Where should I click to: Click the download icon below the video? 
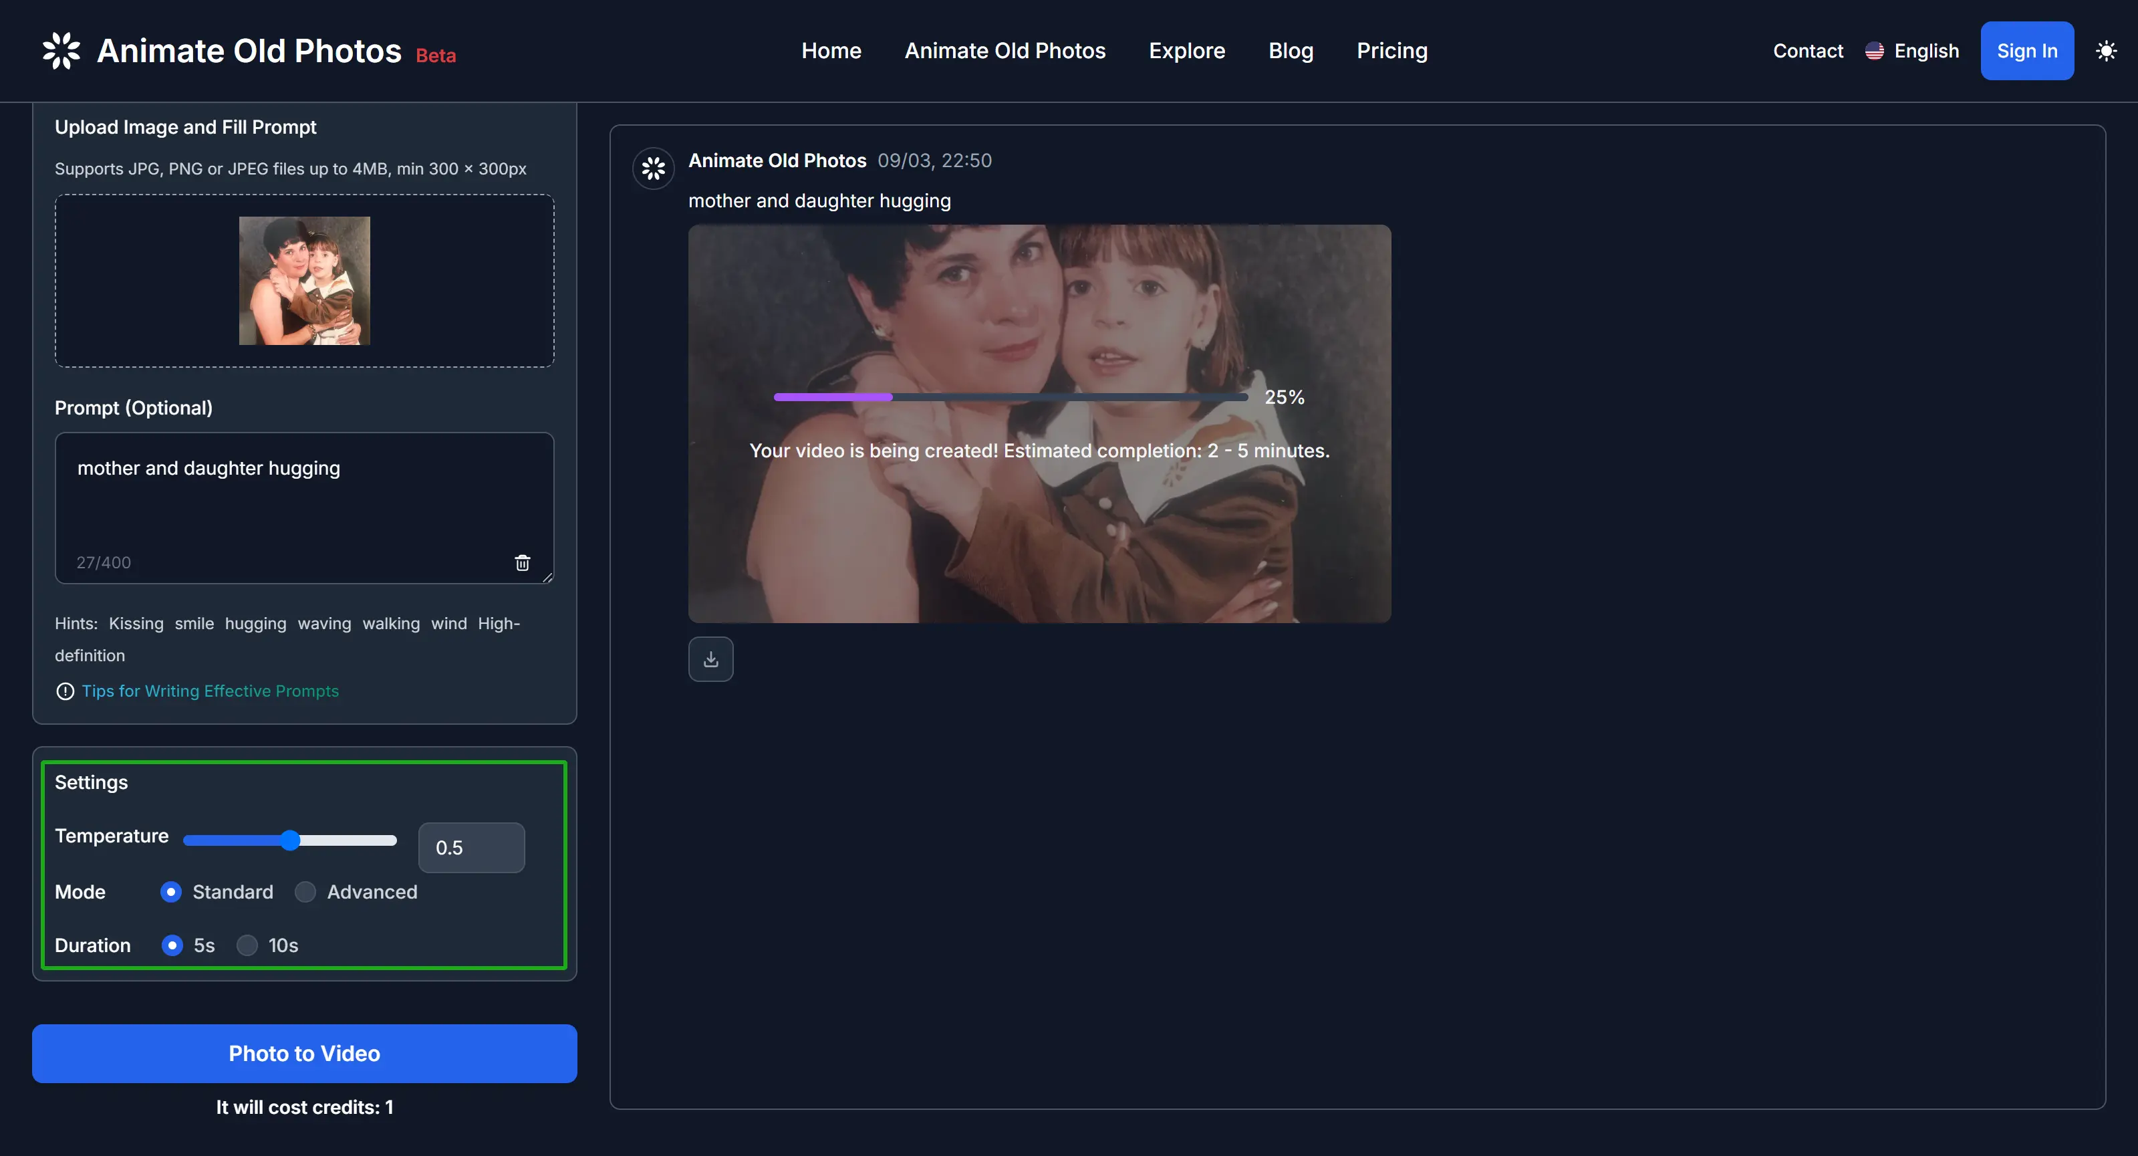pyautogui.click(x=711, y=659)
